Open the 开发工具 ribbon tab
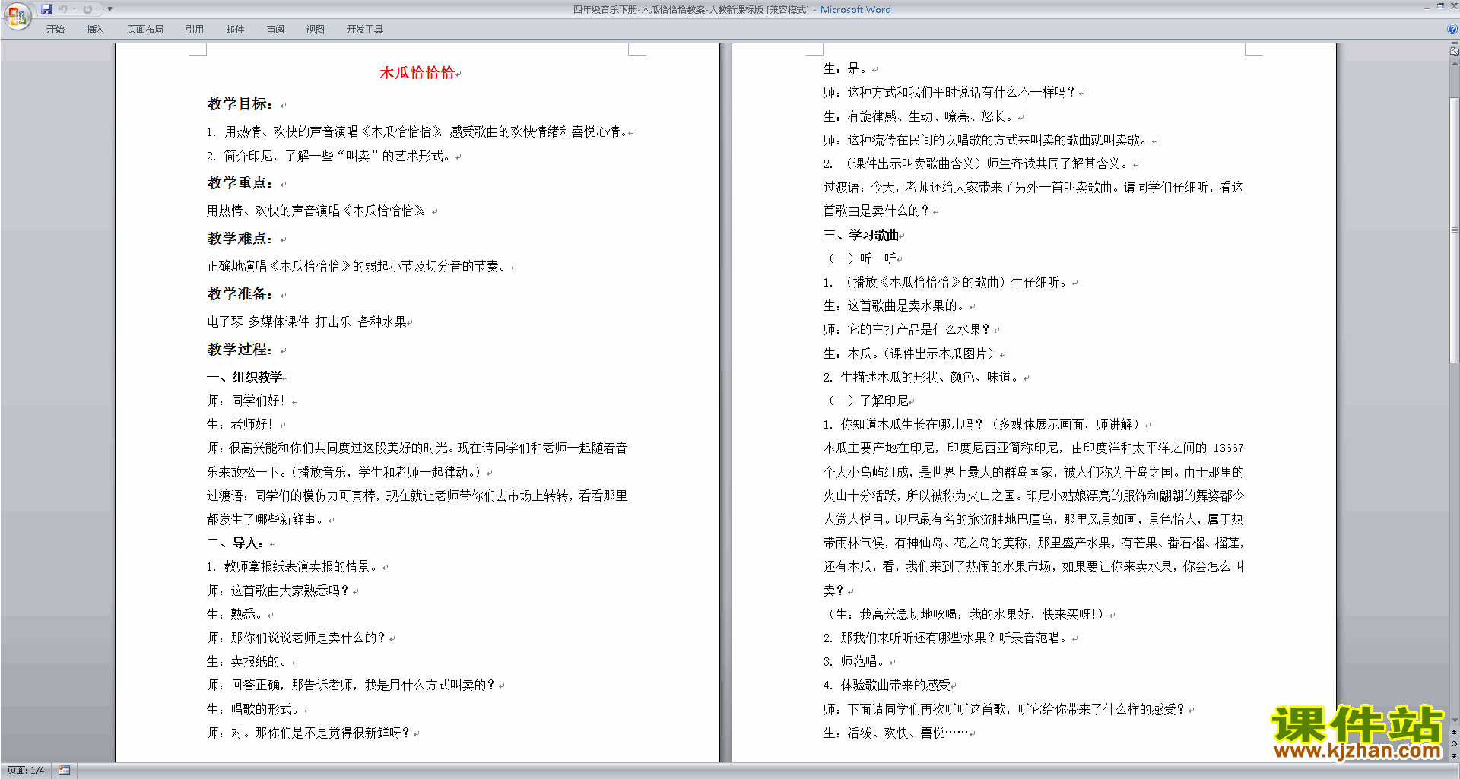Viewport: 1460px width, 779px height. click(x=364, y=29)
